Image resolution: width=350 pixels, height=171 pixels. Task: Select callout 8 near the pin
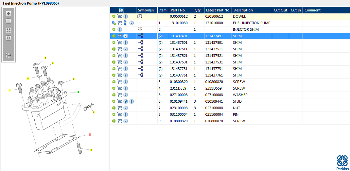tap(94, 112)
